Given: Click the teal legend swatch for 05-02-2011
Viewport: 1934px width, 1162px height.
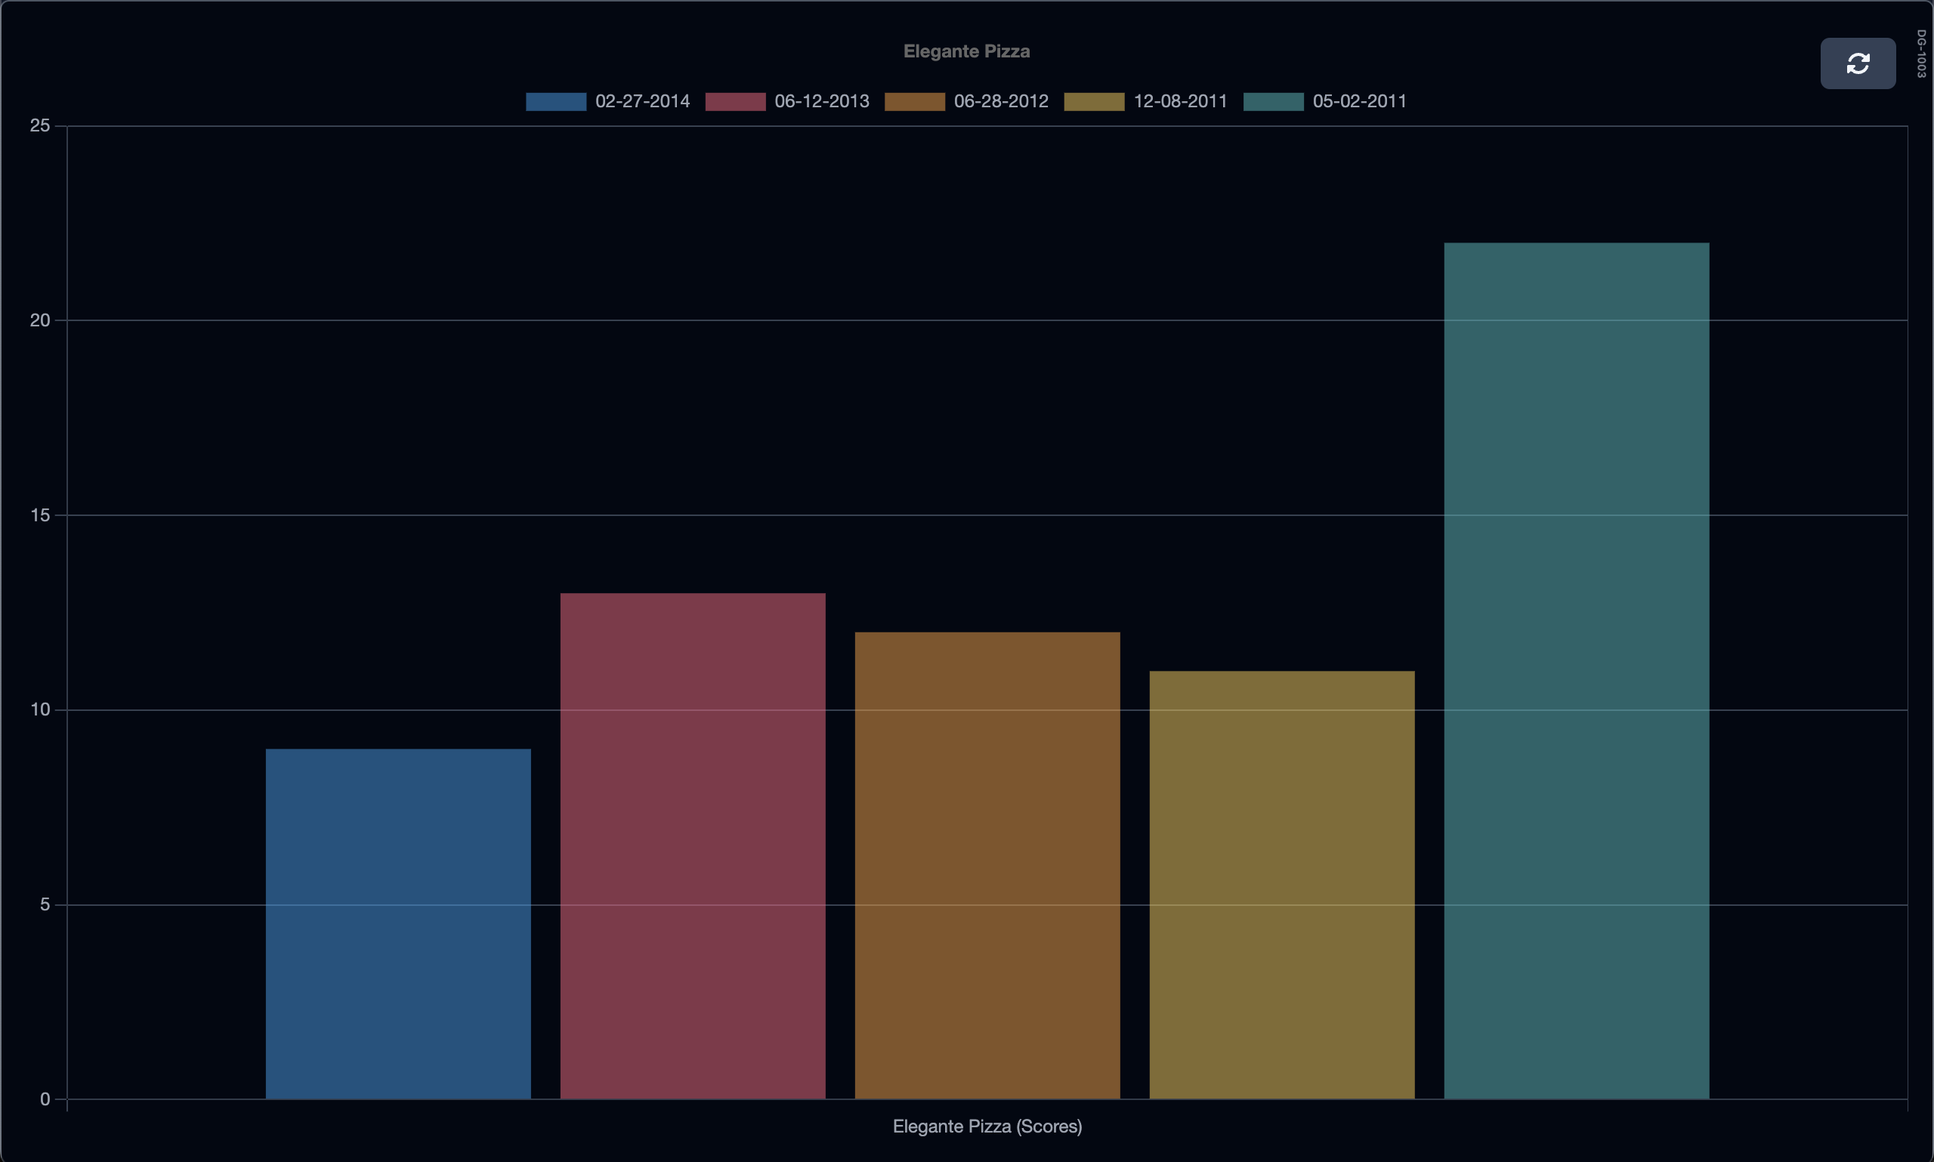Looking at the screenshot, I should [x=1273, y=101].
